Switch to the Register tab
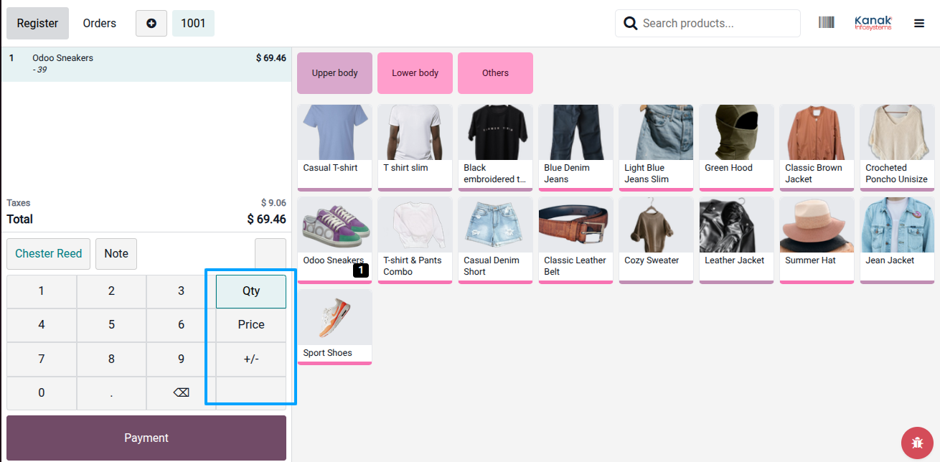Image resolution: width=940 pixels, height=462 pixels. [38, 23]
